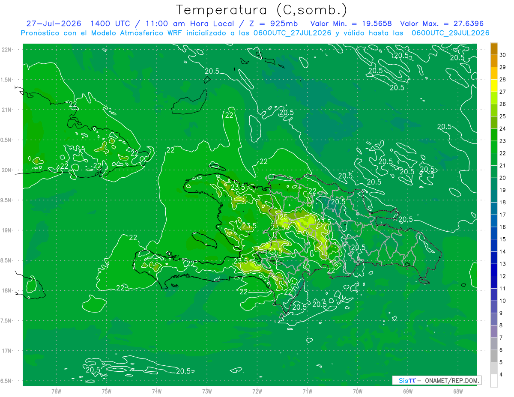Click the colorbar label "10"
This screenshot has width=514, height=397.
click(503, 301)
